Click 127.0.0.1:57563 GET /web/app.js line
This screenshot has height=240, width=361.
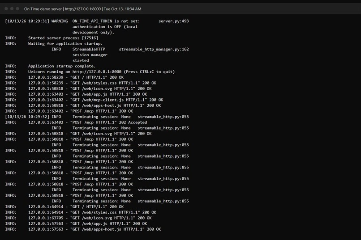pos(76,224)
